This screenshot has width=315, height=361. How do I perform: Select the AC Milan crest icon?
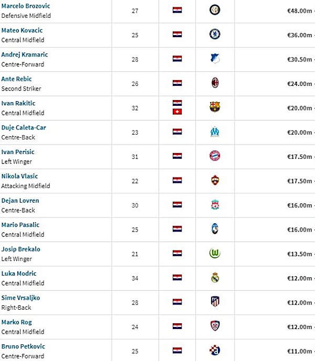click(215, 83)
